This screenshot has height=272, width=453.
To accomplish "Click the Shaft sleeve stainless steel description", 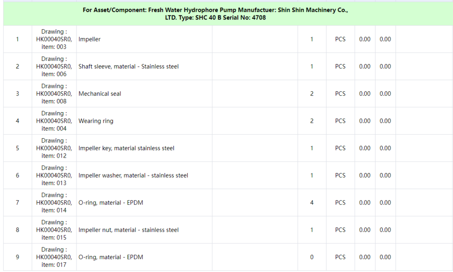I will pos(129,67).
